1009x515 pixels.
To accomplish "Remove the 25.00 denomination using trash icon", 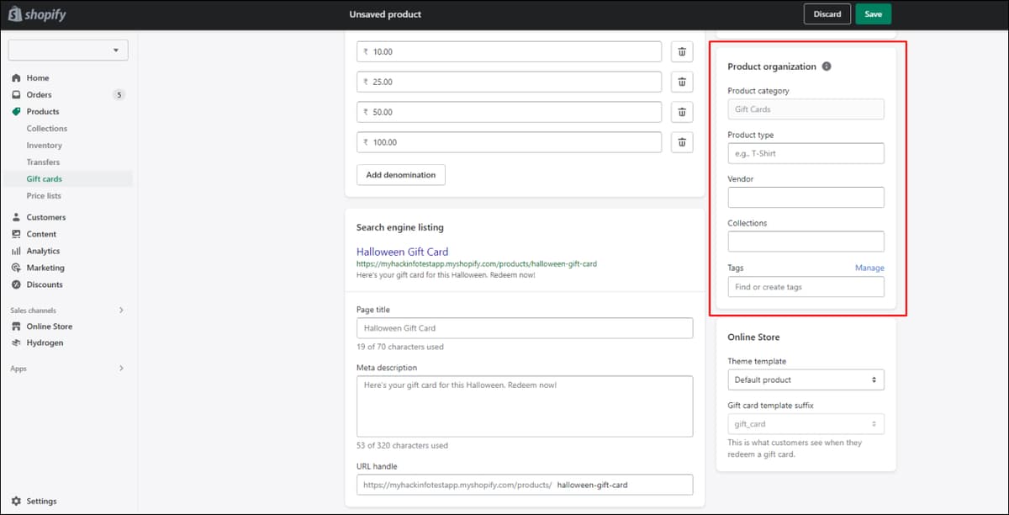I will coord(681,82).
